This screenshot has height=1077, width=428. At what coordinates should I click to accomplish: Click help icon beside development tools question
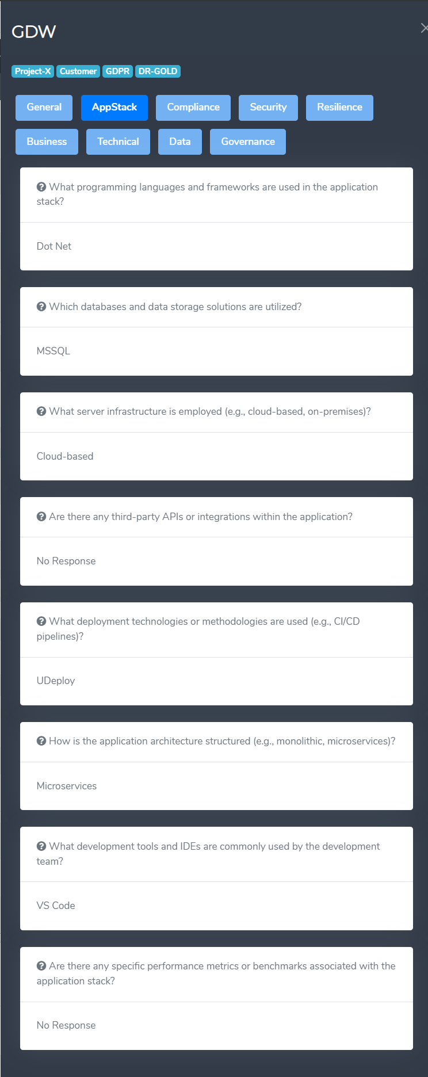pyautogui.click(x=41, y=846)
